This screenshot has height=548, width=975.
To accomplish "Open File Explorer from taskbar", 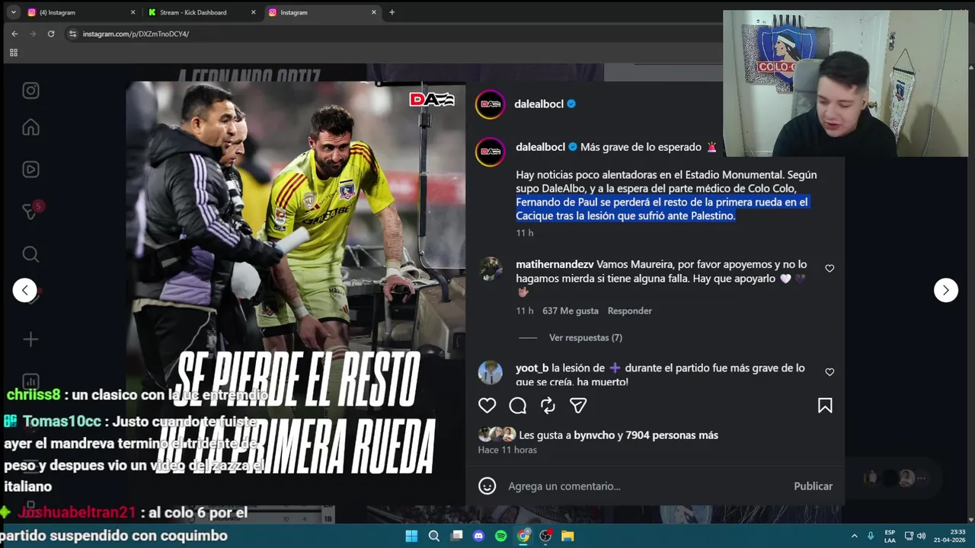I will (x=567, y=536).
